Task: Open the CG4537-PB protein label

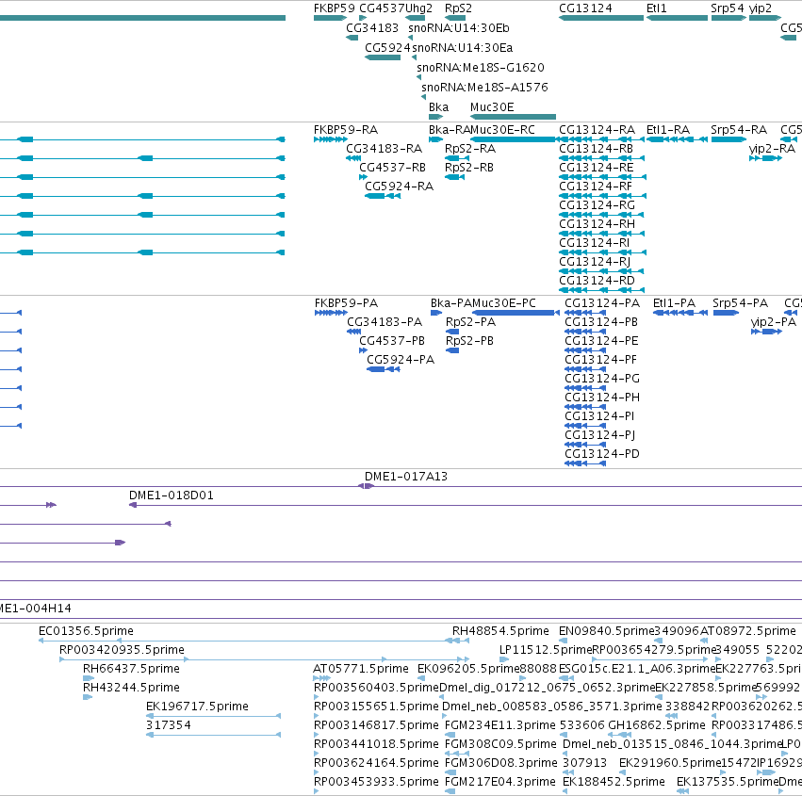Action: click(392, 341)
